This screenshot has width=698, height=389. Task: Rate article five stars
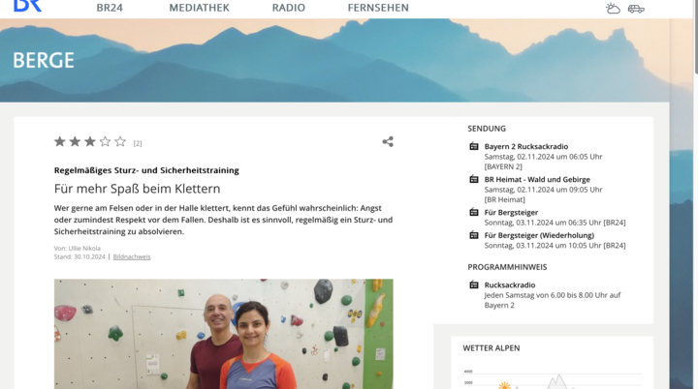click(x=120, y=142)
